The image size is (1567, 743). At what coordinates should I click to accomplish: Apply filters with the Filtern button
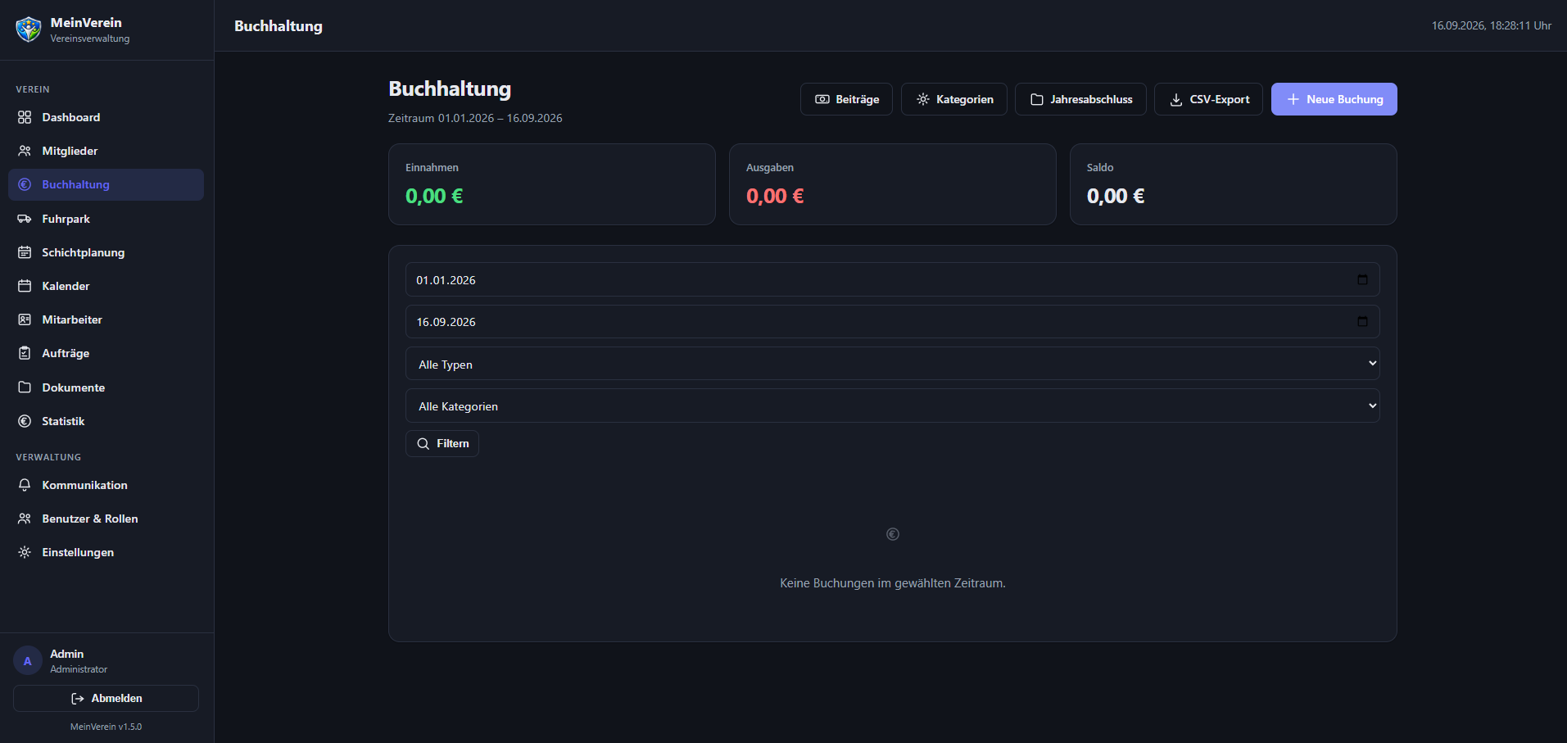(442, 443)
